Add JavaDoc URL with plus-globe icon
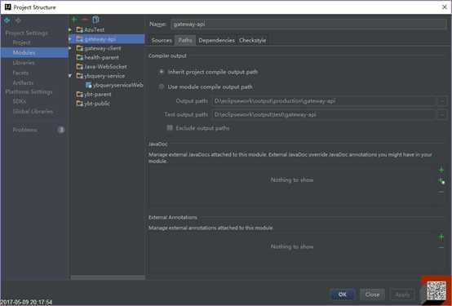Viewport: 452px width, 306px height. click(x=441, y=181)
